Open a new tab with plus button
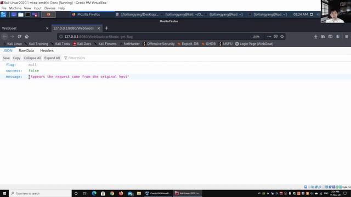The width and height of the screenshot is (351, 197). 106,28
